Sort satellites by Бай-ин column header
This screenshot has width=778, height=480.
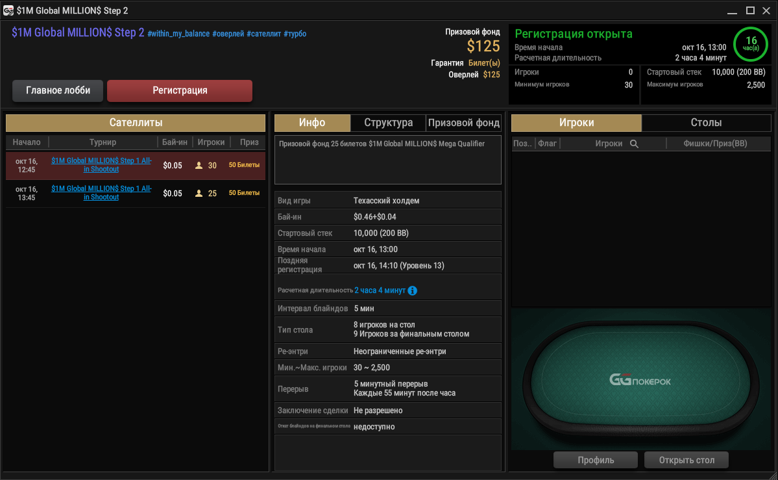tap(175, 142)
